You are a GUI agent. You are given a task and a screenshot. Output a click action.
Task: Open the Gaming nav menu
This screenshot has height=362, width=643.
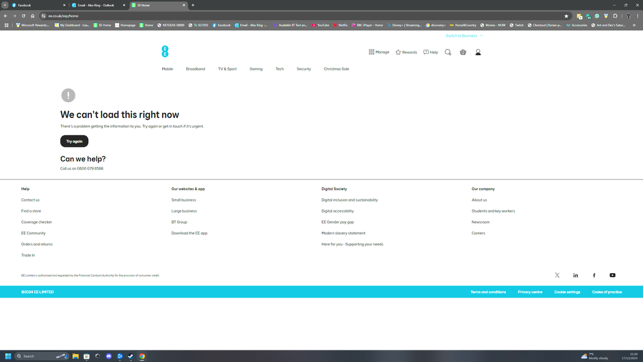(x=256, y=69)
